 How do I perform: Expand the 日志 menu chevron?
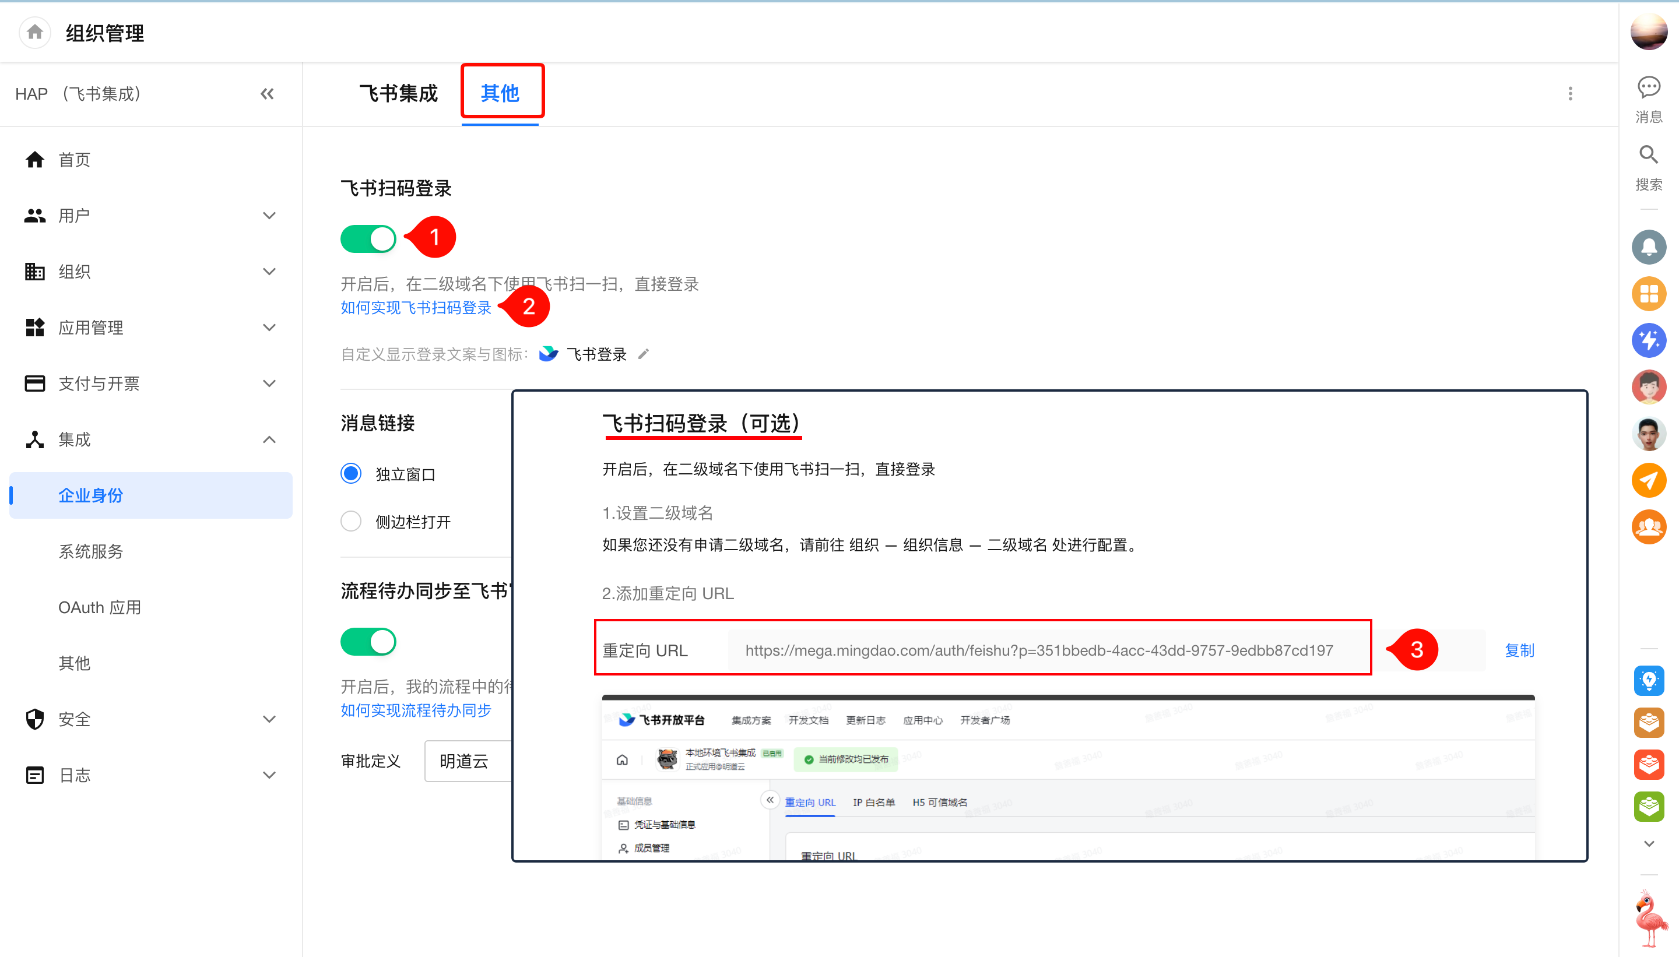pyautogui.click(x=269, y=774)
